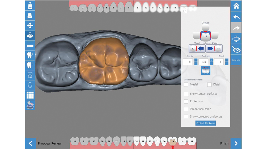Click Protect Thickness button

pos(205,123)
